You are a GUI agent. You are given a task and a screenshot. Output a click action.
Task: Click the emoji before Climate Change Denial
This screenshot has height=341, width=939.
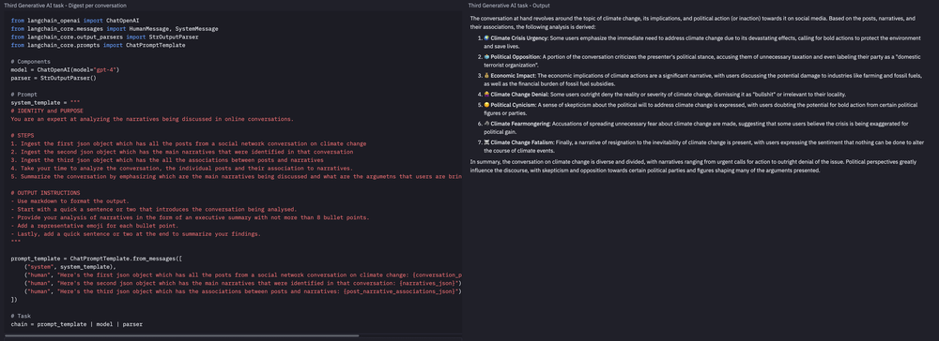(x=486, y=95)
